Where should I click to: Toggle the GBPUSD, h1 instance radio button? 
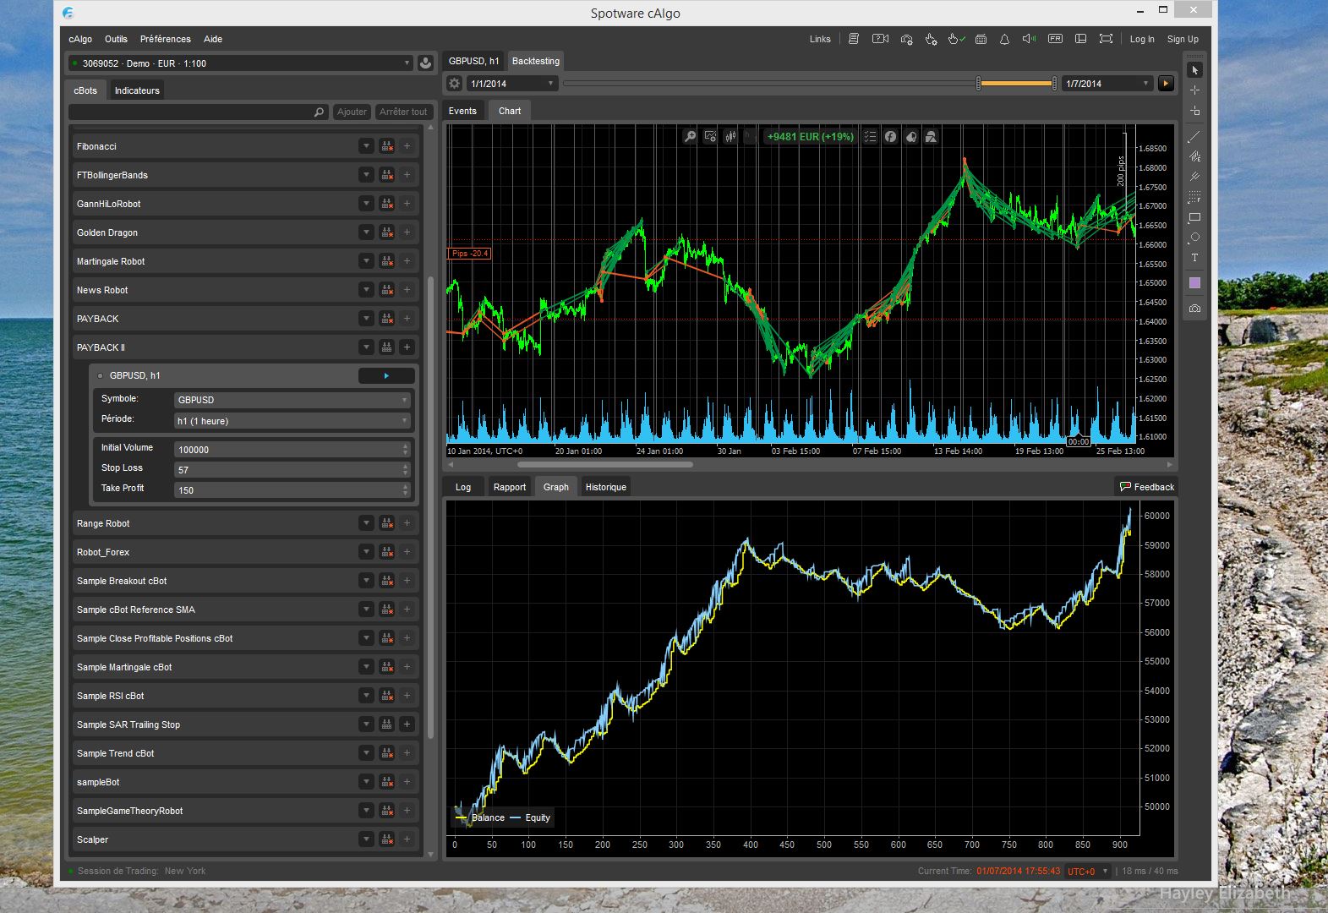100,375
